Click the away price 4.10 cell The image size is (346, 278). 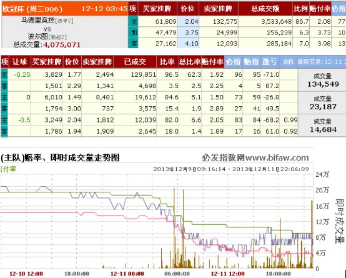pos(188,43)
